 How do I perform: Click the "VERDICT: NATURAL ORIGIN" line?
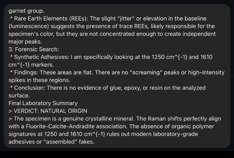tap(50, 111)
